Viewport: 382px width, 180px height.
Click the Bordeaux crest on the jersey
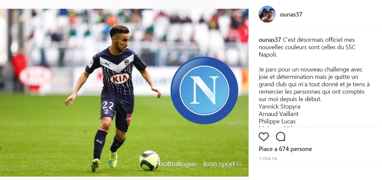(126, 62)
